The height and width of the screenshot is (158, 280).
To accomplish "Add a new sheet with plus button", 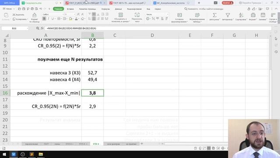I will (x=142, y=144).
